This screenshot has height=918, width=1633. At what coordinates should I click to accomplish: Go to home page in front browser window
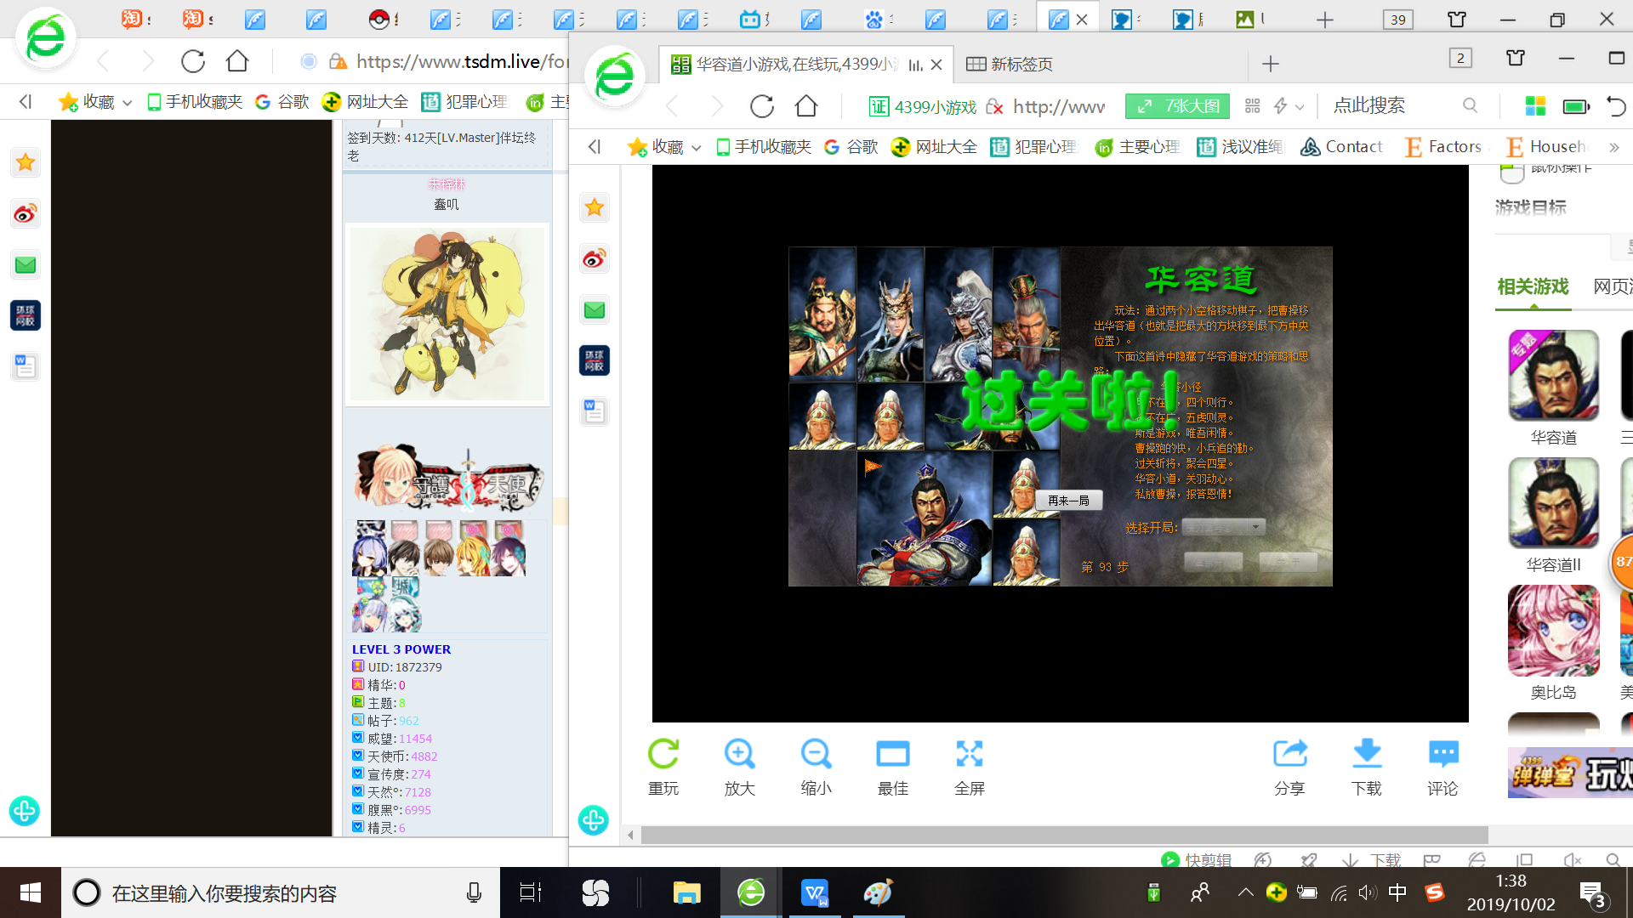point(806,106)
